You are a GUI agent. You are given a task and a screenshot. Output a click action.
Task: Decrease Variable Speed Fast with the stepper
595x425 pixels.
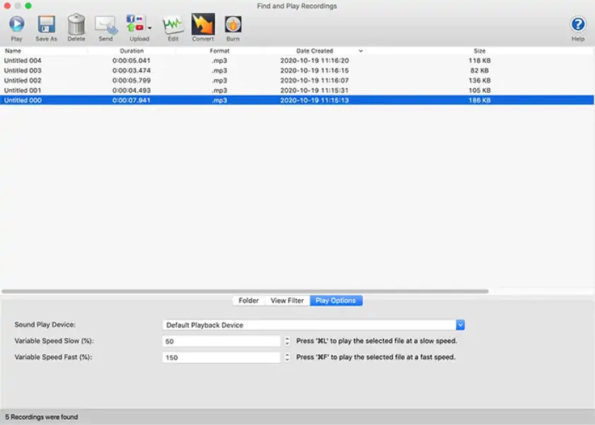(x=287, y=359)
